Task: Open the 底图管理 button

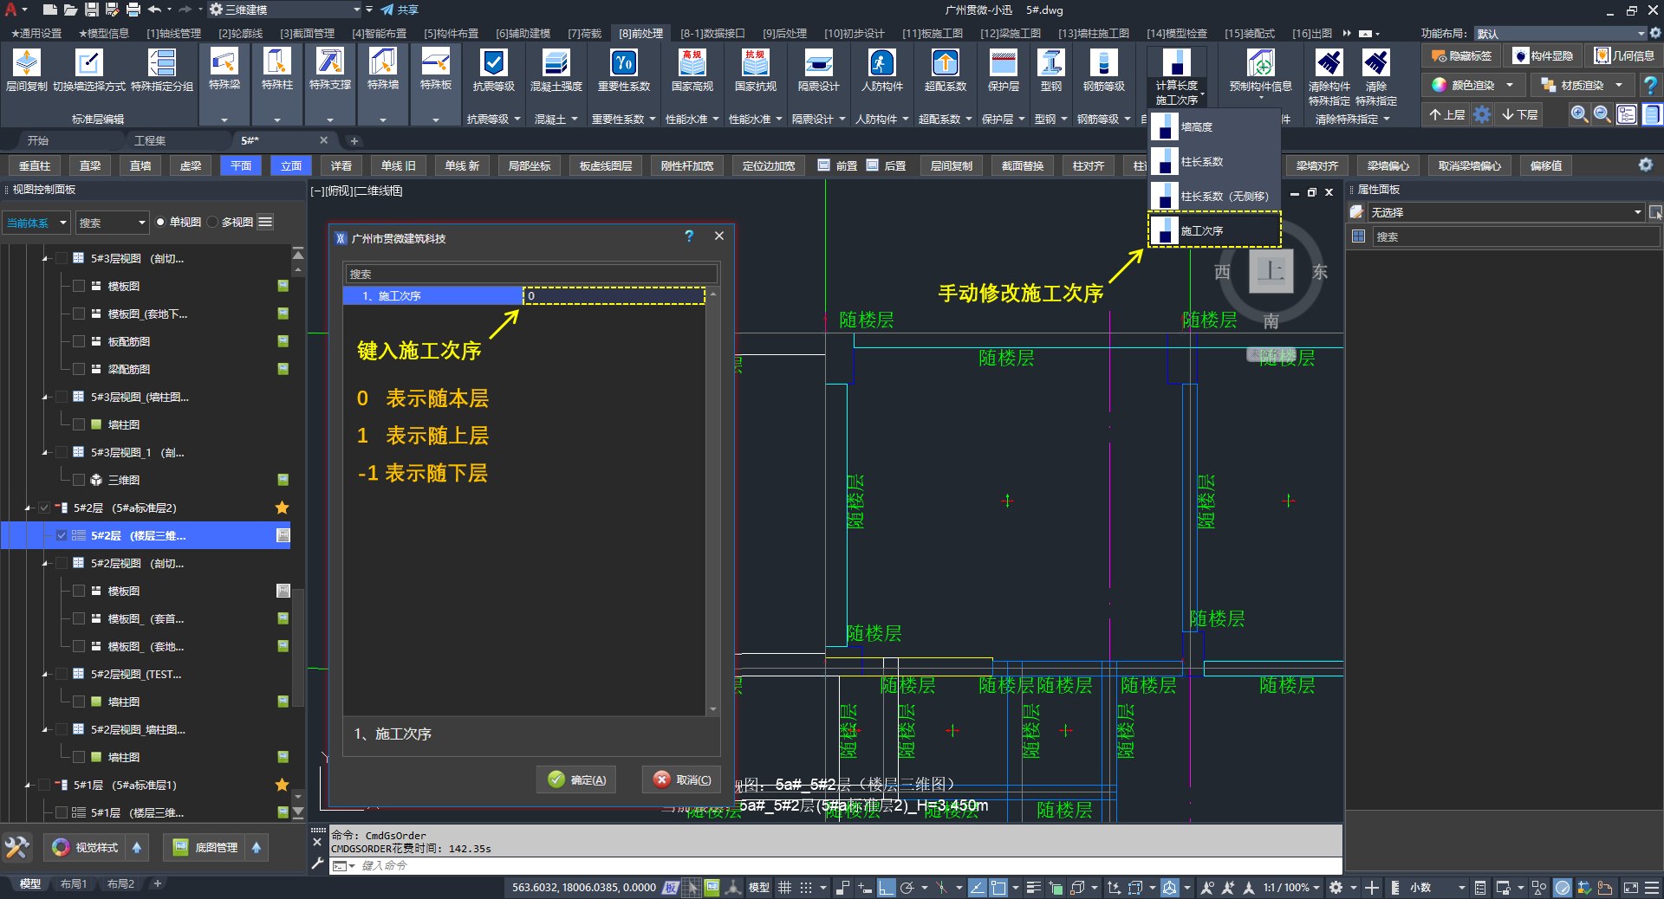Action: point(205,847)
